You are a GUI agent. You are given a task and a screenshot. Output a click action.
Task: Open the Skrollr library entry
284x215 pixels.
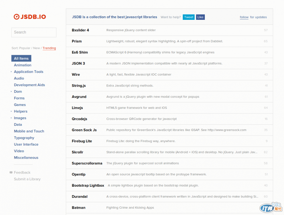point(169,152)
